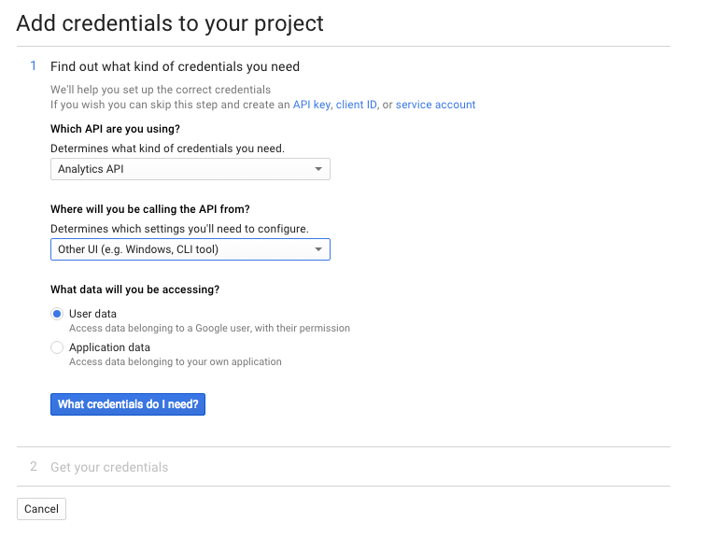
Task: Click the Add credentials to your project title
Action: click(170, 23)
